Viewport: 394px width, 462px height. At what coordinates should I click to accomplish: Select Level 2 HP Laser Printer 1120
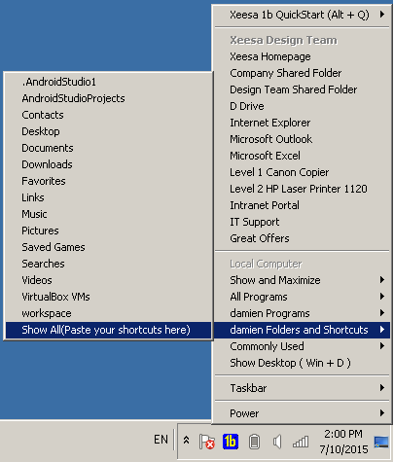(303, 189)
